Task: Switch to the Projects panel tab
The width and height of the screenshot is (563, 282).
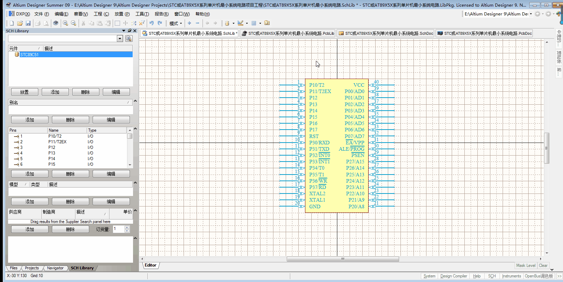Action: pos(32,268)
